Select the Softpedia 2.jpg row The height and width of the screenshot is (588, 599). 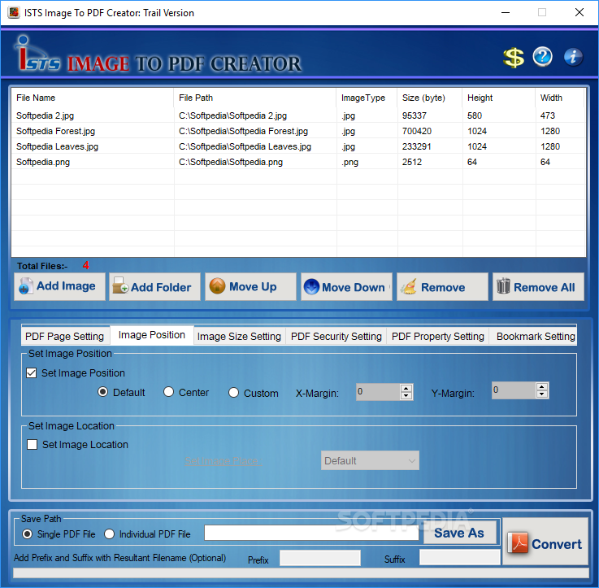pos(298,115)
